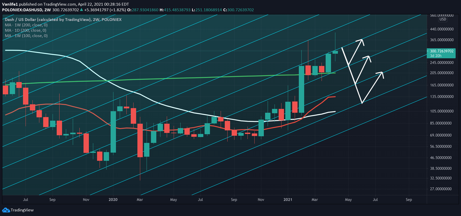Click the 85.00000000 price axis label
461x216 pixels.
441,123
